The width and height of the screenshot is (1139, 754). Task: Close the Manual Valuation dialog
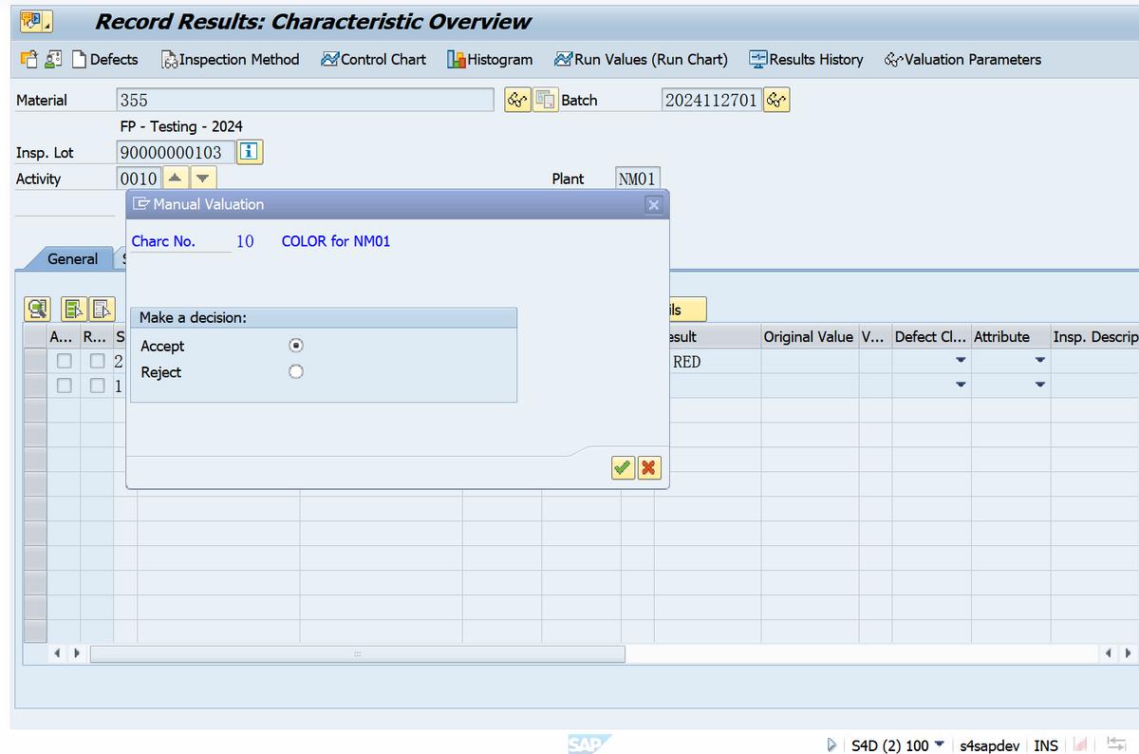coord(653,204)
